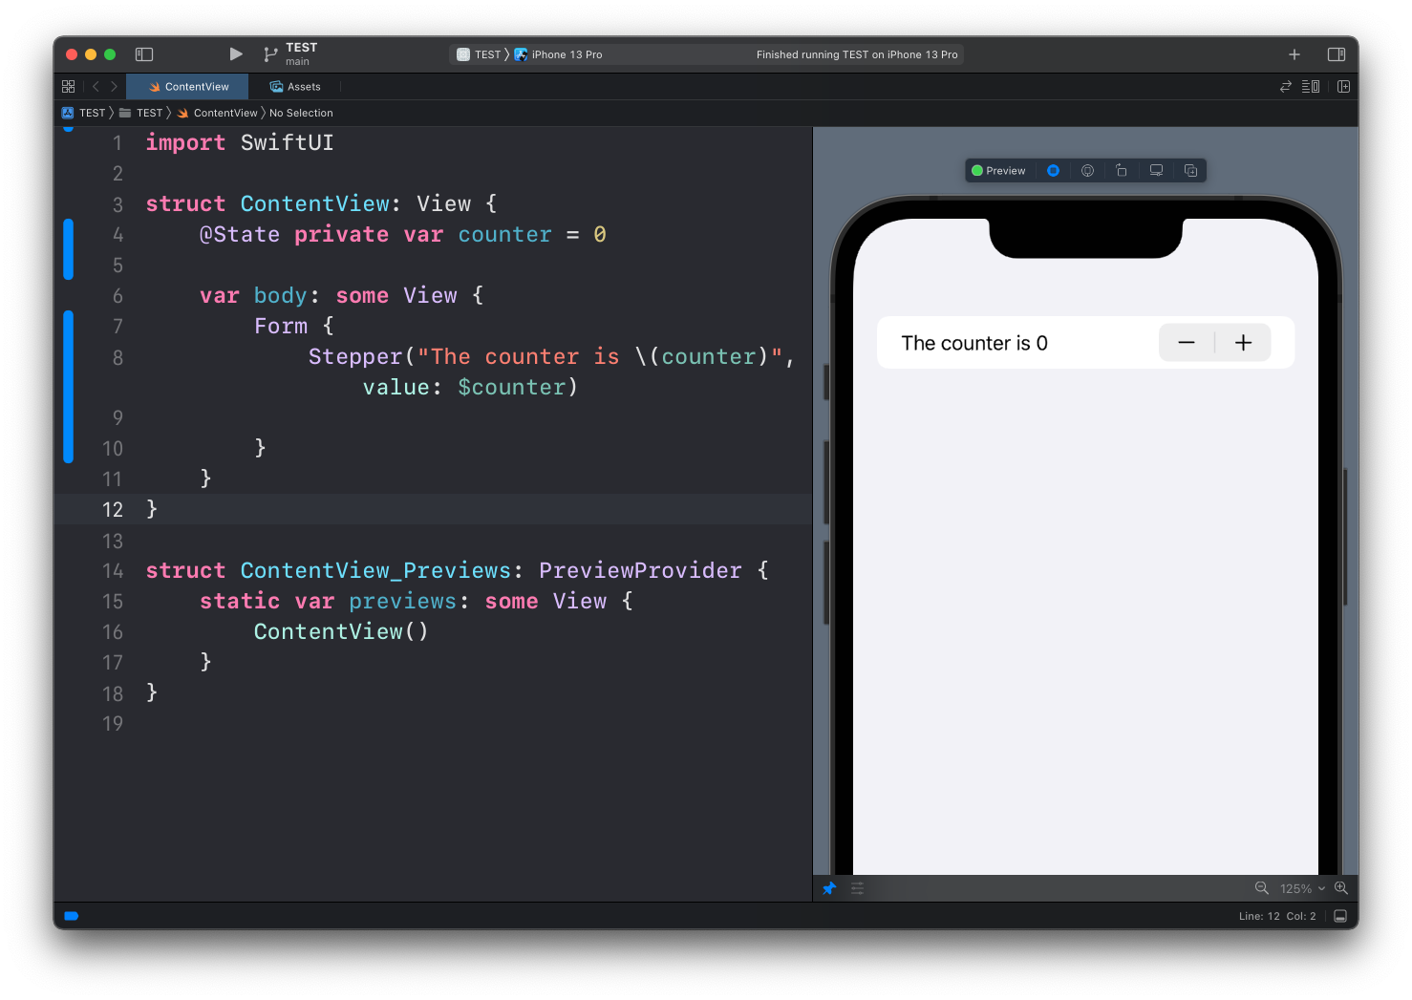Click the live preview mode icon
This screenshot has height=1000, width=1412.
point(1053,171)
